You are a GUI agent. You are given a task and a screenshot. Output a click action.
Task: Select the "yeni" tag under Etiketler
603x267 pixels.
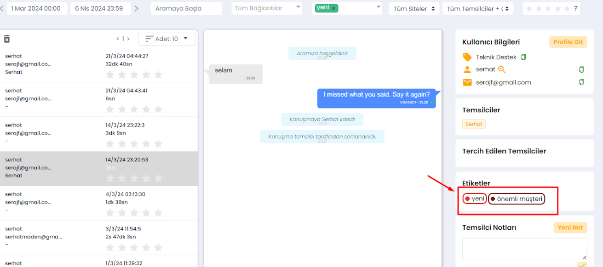(x=475, y=199)
